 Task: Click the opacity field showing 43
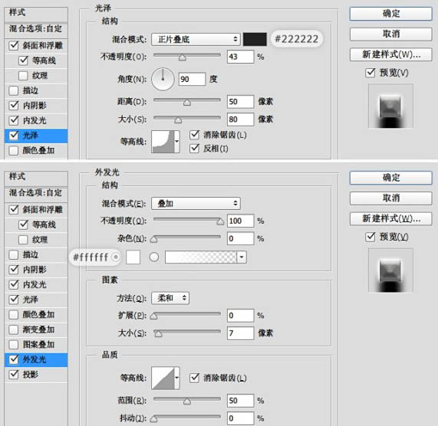point(241,57)
